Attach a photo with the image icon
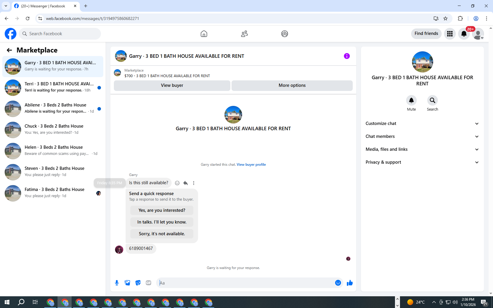The image size is (493, 308). tap(127, 283)
